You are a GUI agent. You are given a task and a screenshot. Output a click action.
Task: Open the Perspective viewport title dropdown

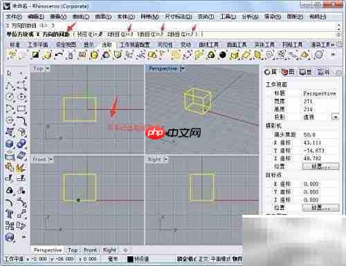[x=183, y=68]
